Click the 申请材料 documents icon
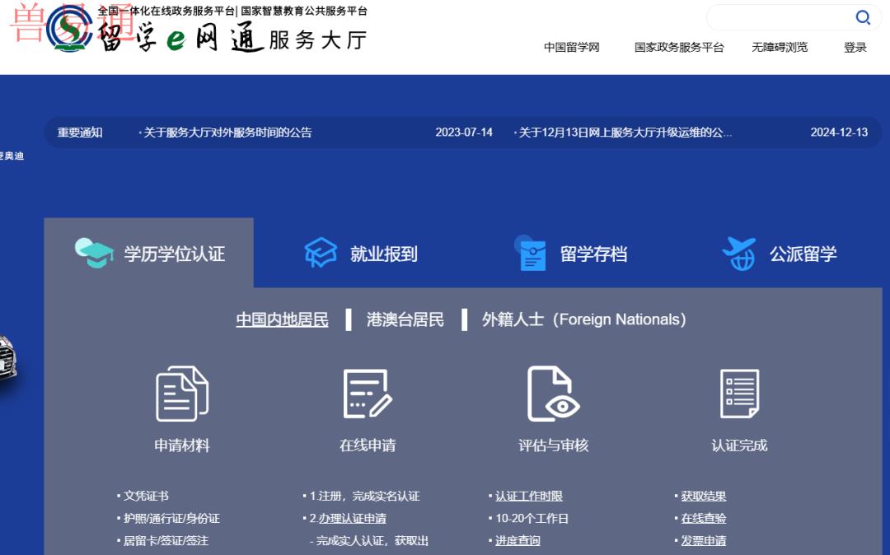 pos(182,394)
